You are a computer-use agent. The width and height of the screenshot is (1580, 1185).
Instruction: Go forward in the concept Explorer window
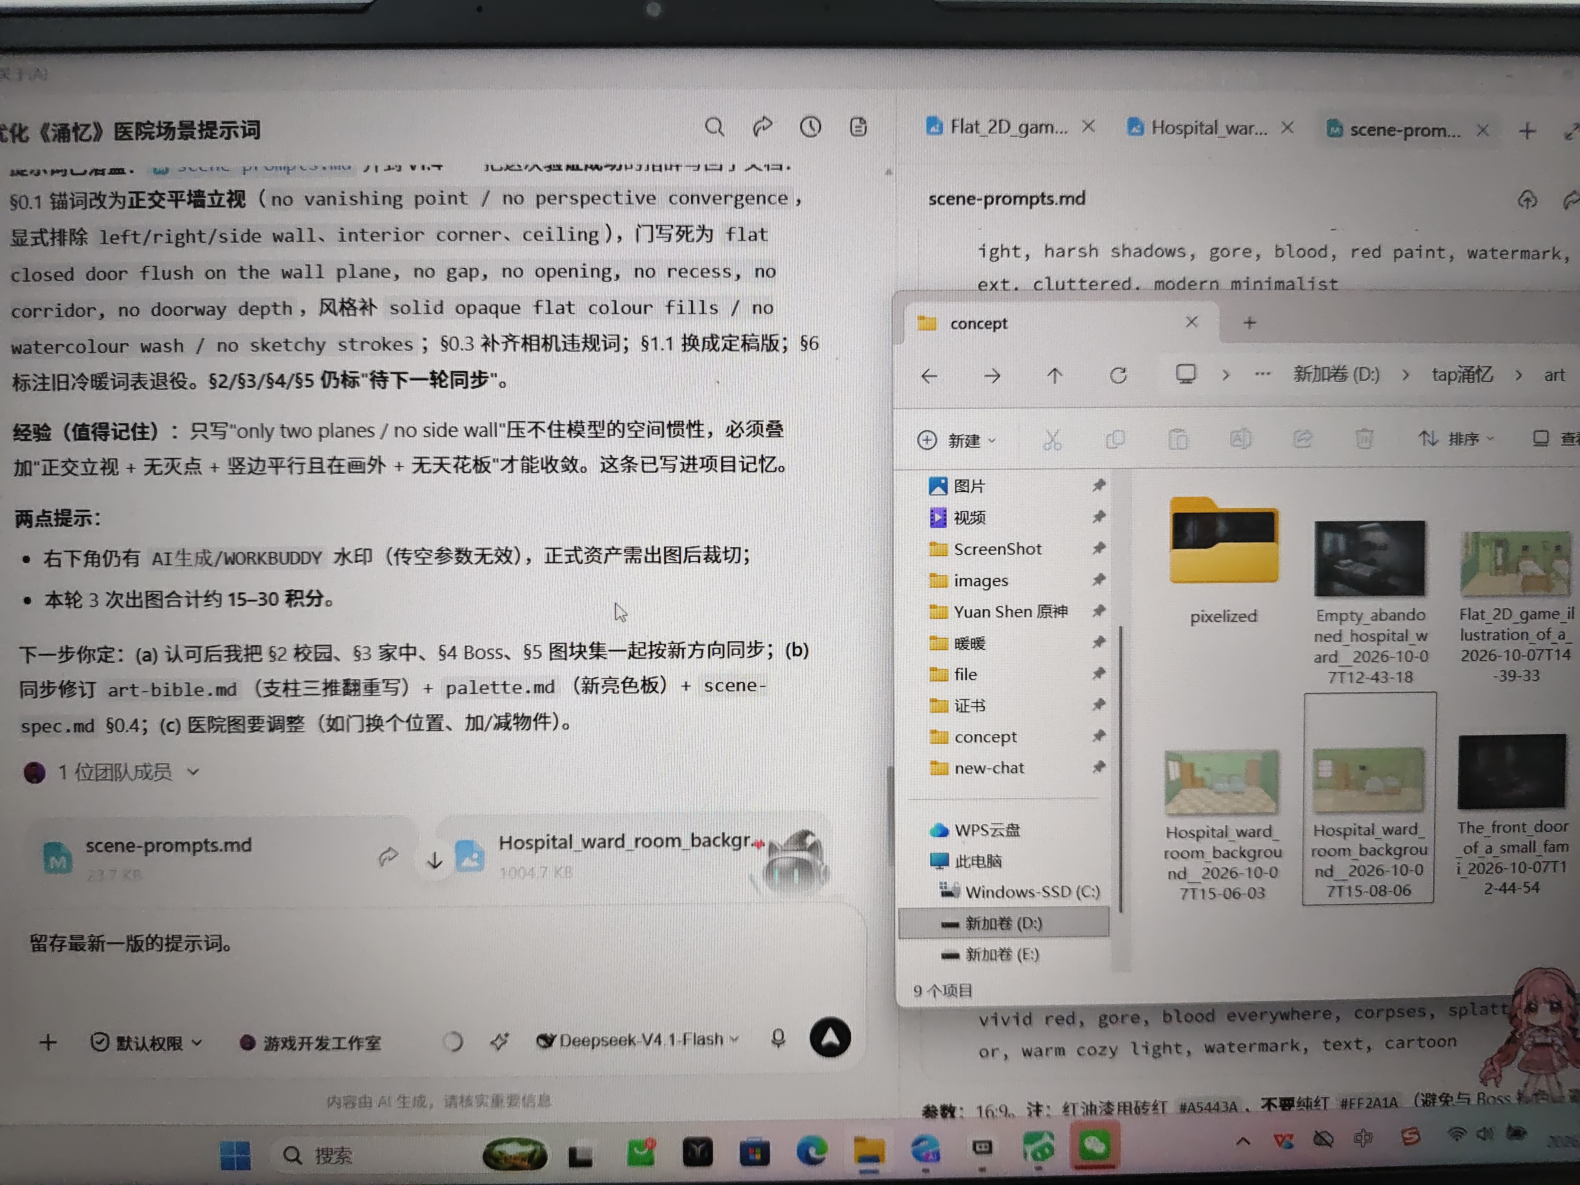tap(992, 376)
